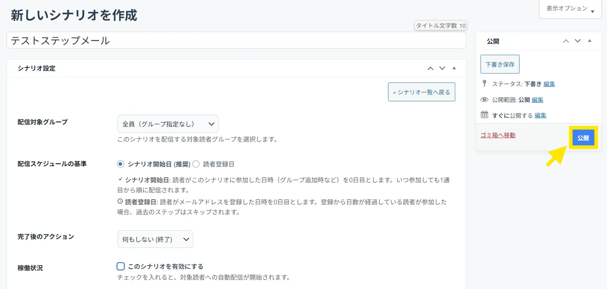The image size is (607, 289).
Task: Open the 配信対象グループ dropdown
Action: point(168,124)
